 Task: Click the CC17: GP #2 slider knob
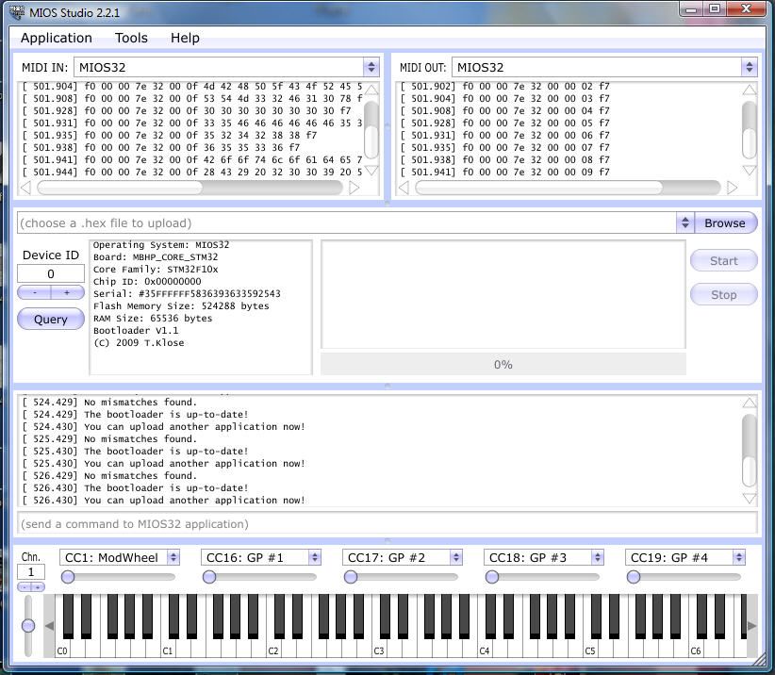351,577
